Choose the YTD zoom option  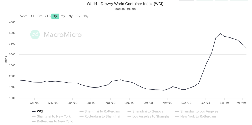pos(48,16)
